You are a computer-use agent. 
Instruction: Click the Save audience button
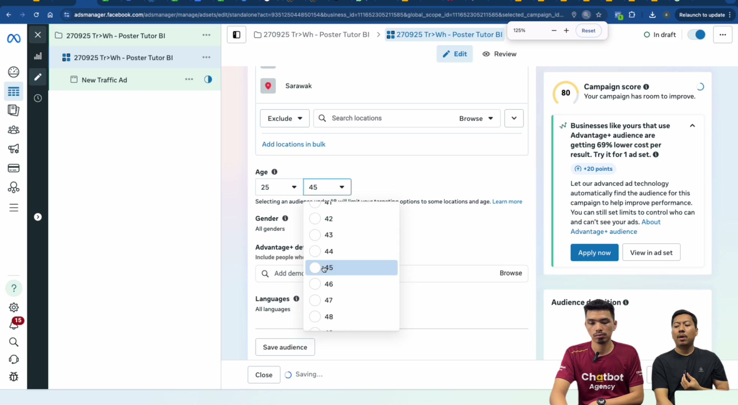(285, 347)
